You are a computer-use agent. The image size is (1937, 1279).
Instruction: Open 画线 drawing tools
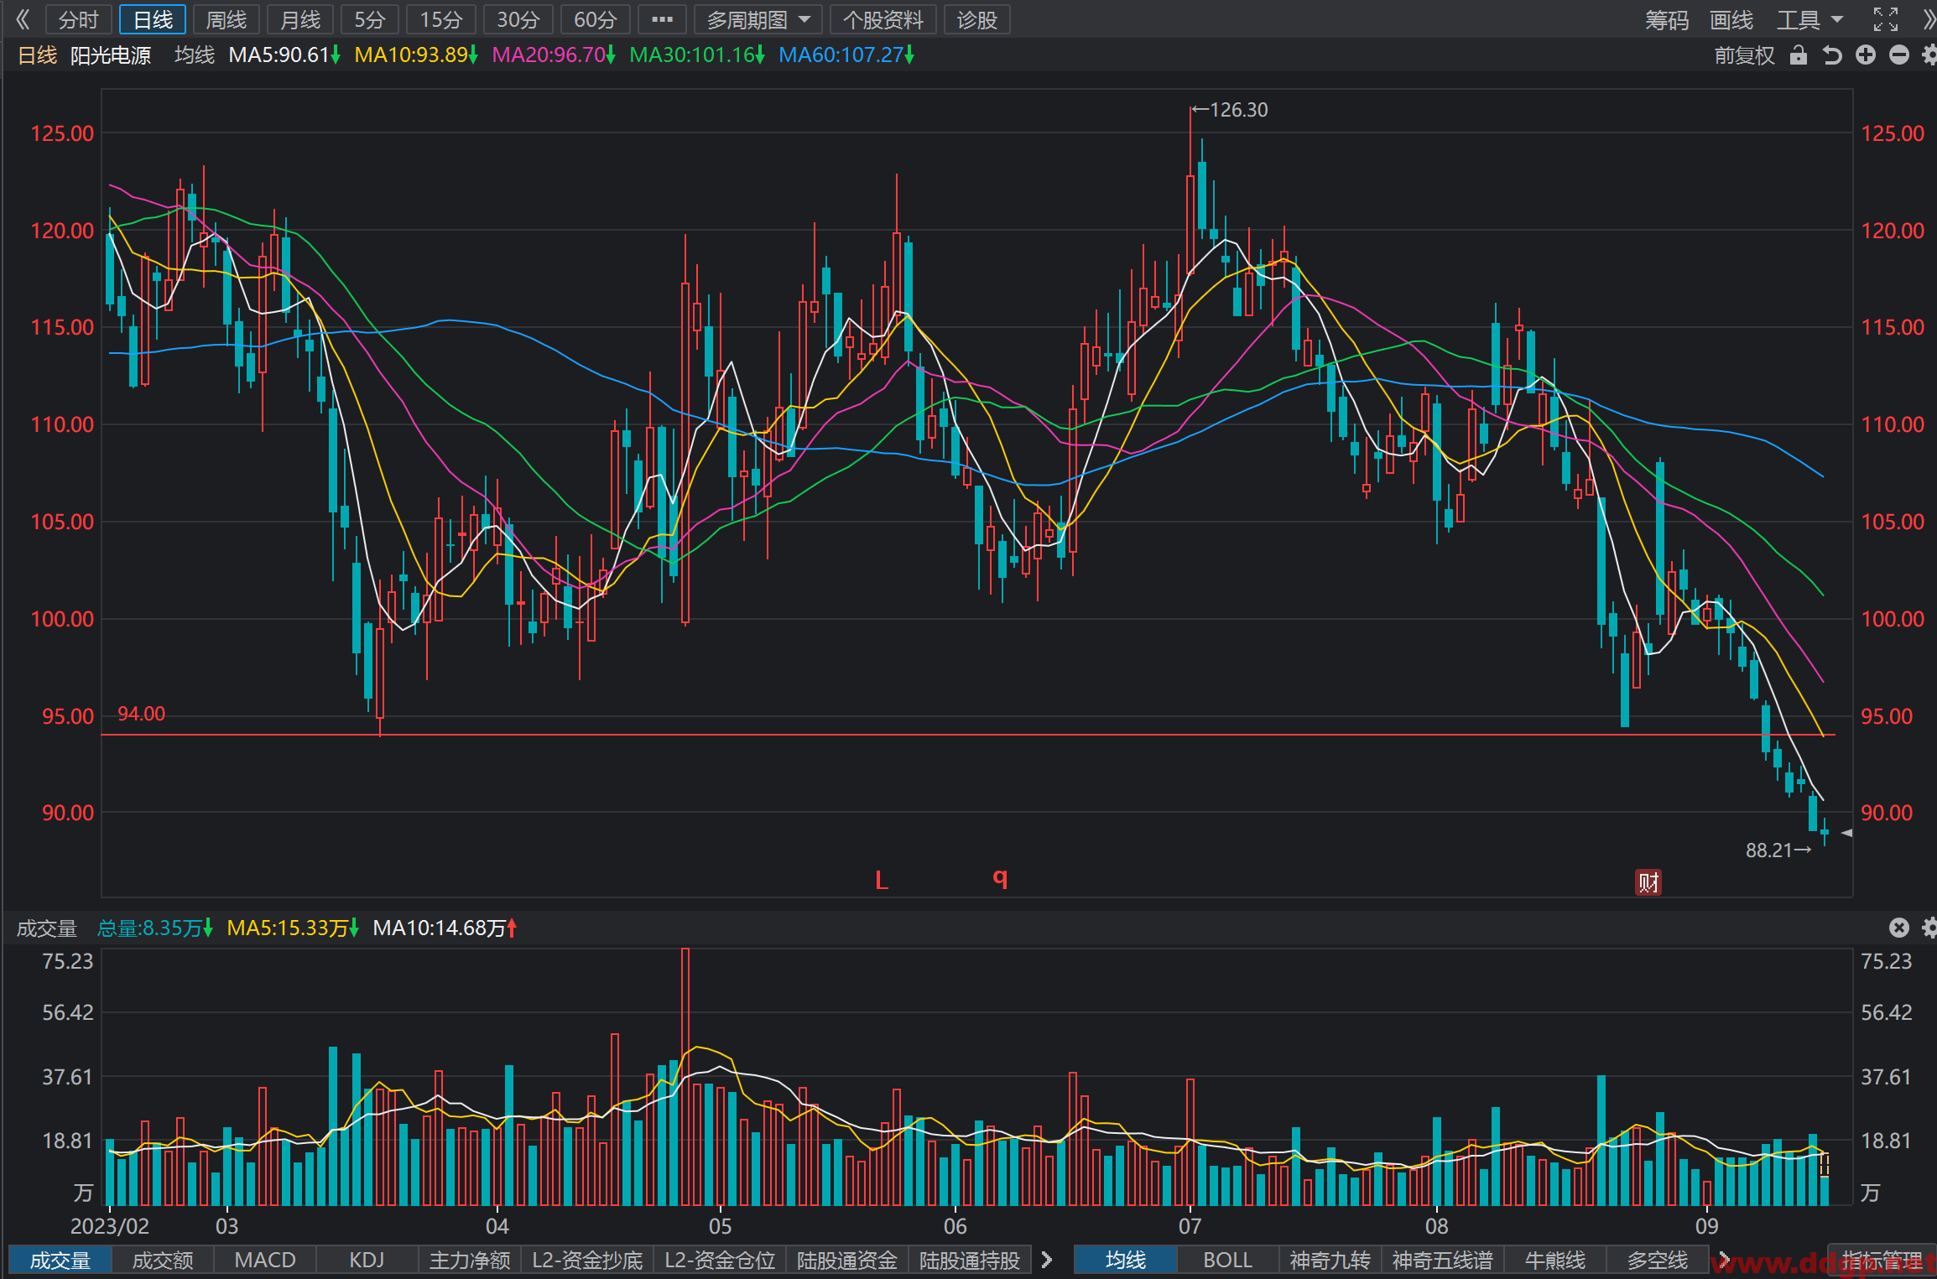tap(1731, 19)
